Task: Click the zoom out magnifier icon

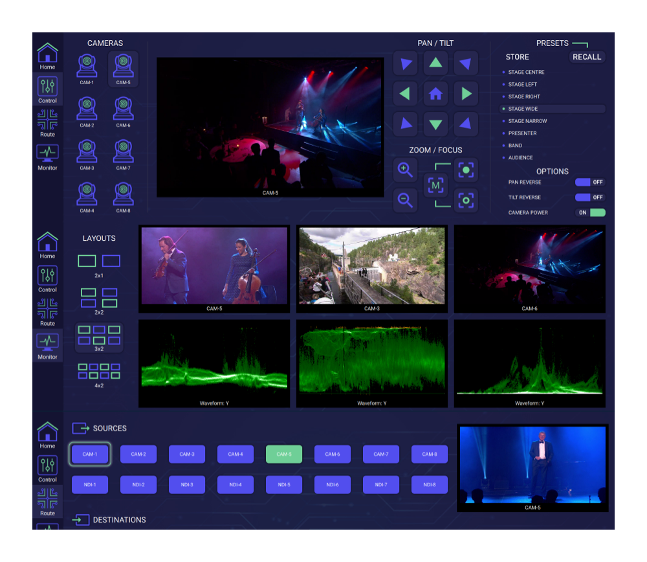Action: (406, 200)
